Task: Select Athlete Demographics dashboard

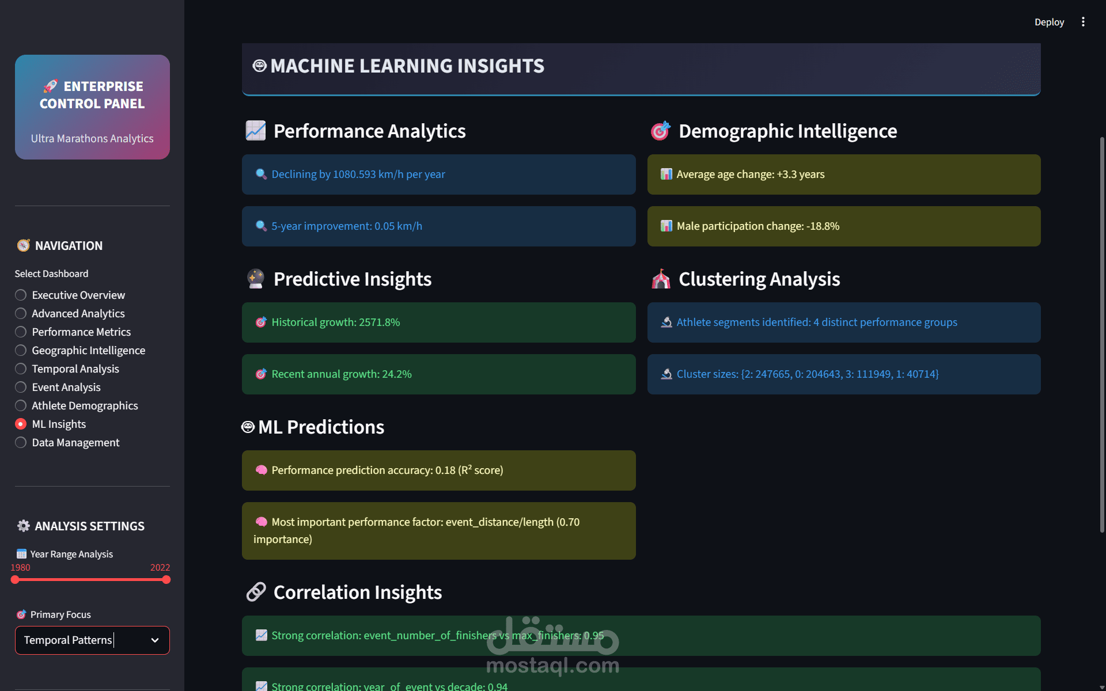Action: tap(21, 405)
